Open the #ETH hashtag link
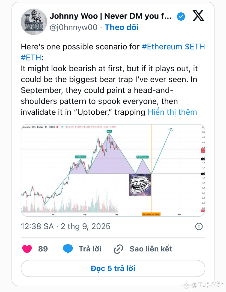226x292 pixels. click(x=31, y=57)
